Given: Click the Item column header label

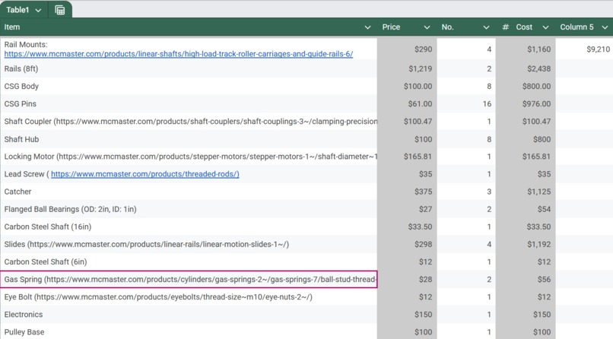Looking at the screenshot, I should pos(12,27).
